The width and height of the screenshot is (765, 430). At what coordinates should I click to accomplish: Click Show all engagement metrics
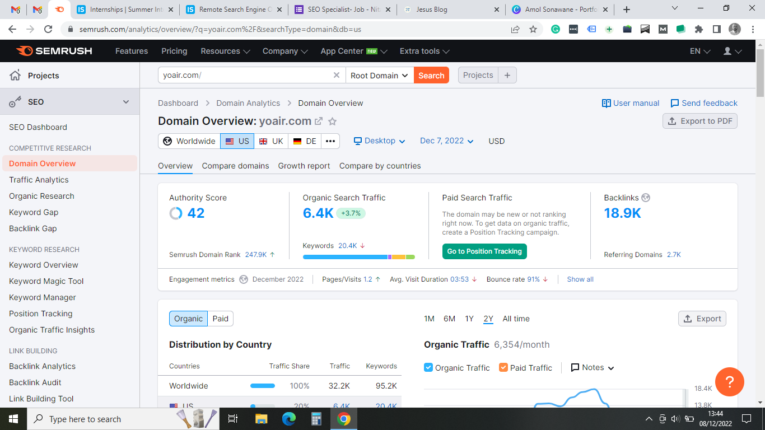[x=580, y=279]
